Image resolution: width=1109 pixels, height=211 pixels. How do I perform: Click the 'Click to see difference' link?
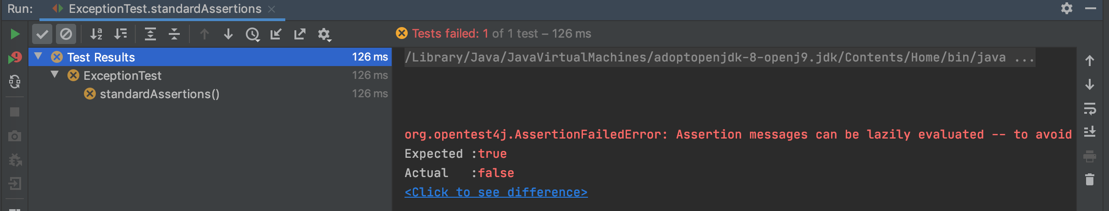(496, 192)
